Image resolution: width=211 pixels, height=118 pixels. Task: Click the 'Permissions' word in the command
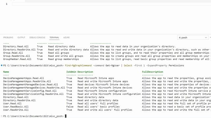pyautogui.click(x=176, y=66)
